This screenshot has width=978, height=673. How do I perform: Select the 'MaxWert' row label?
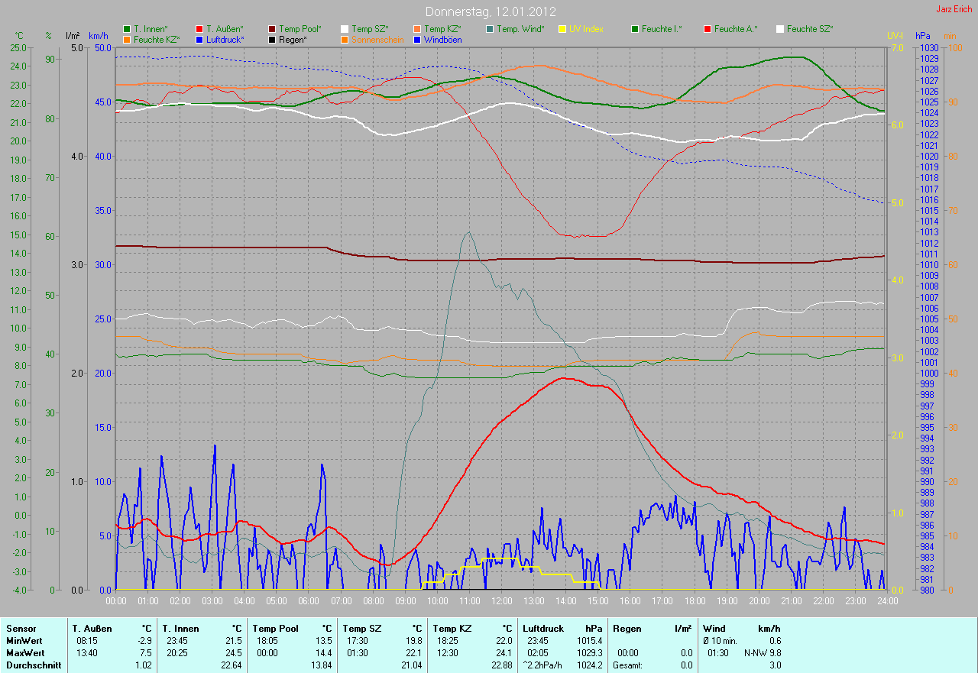(25, 653)
